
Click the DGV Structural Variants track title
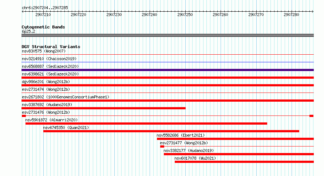(51, 47)
